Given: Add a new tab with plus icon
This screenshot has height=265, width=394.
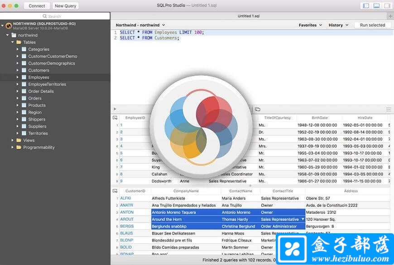Looking at the screenshot, I should click(390, 16).
